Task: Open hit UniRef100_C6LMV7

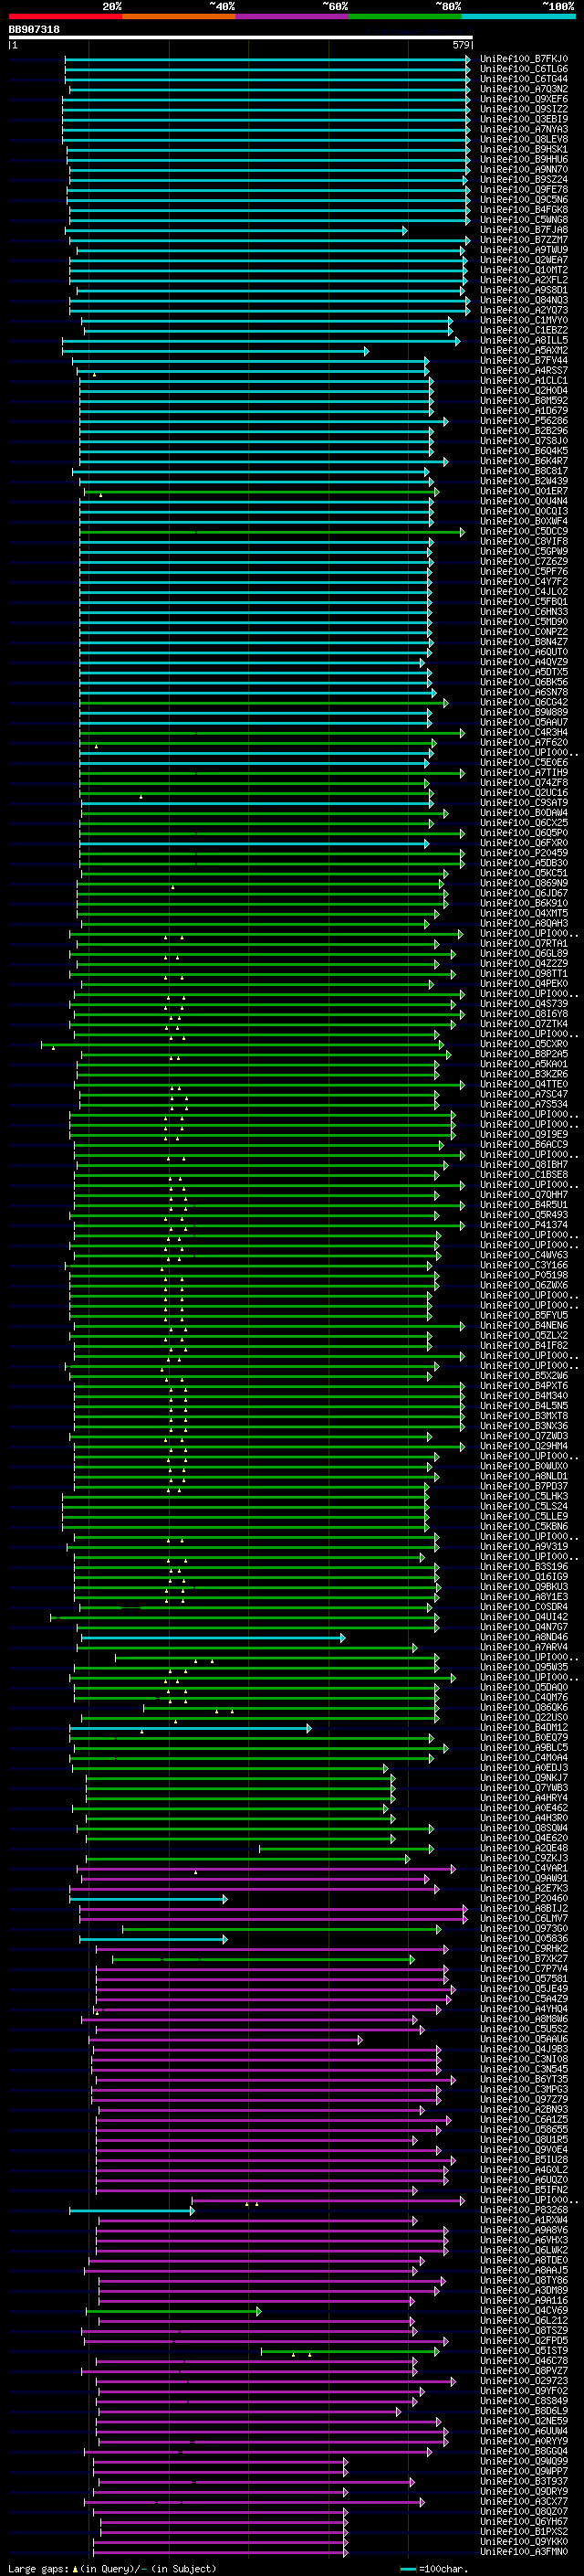Action: tap(524, 1918)
